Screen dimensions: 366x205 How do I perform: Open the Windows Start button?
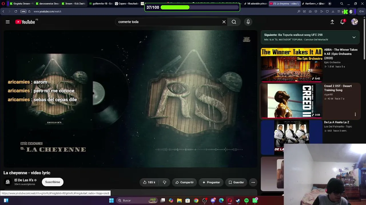(x=112, y=200)
